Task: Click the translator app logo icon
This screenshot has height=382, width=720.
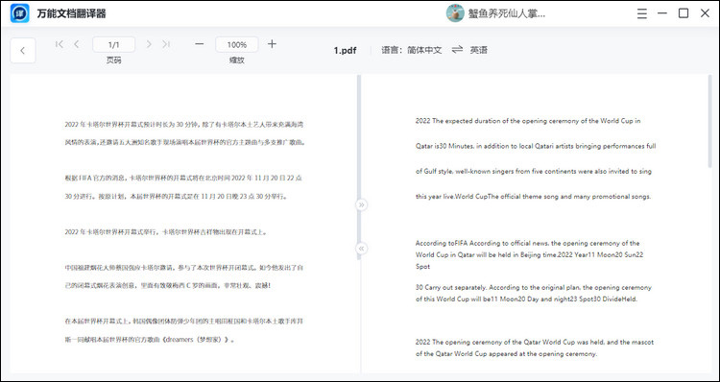Action: (x=20, y=13)
